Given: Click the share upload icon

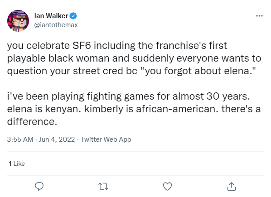Looking at the screenshot, I should tap(232, 186).
